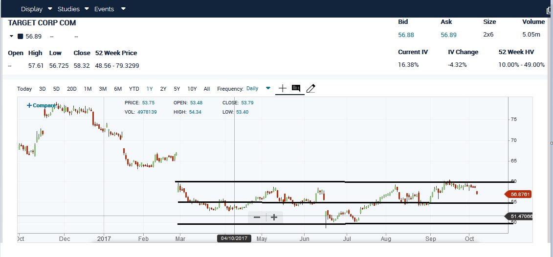Click the High value 57.61

(x=36, y=65)
